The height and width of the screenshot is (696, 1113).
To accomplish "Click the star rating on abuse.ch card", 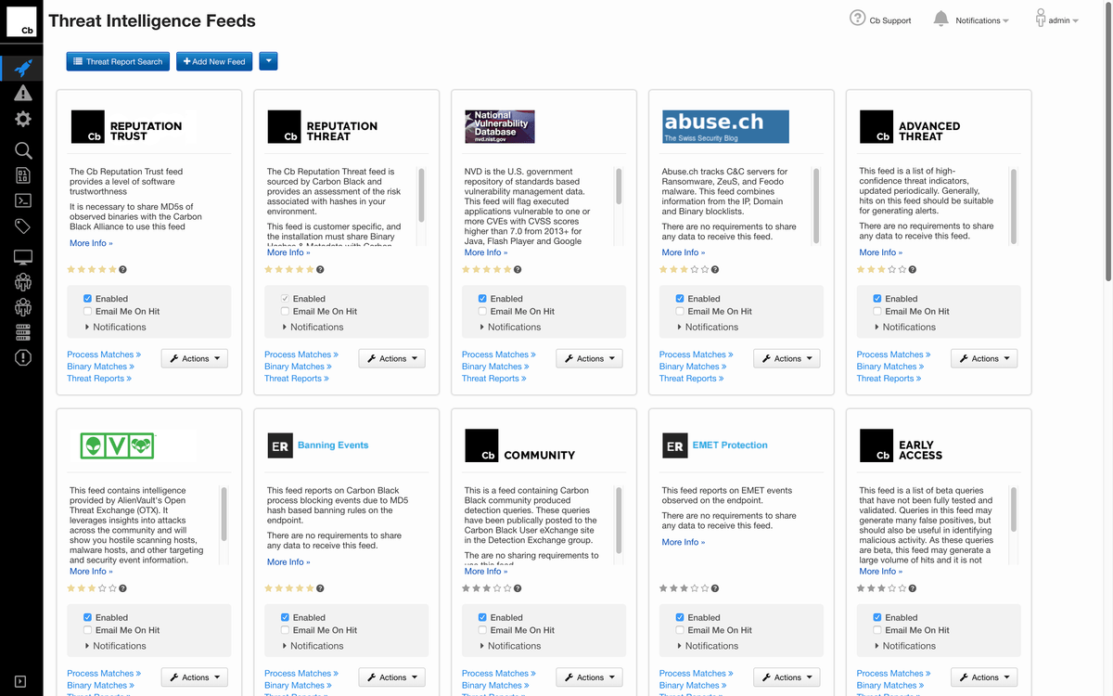I will pyautogui.click(x=684, y=269).
